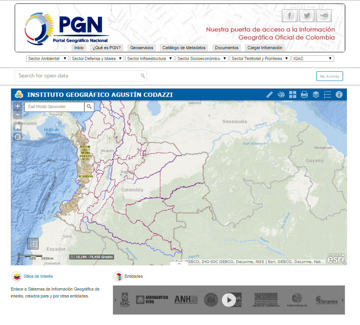Click the My Activity button
360x325 pixels.
pyautogui.click(x=329, y=76)
